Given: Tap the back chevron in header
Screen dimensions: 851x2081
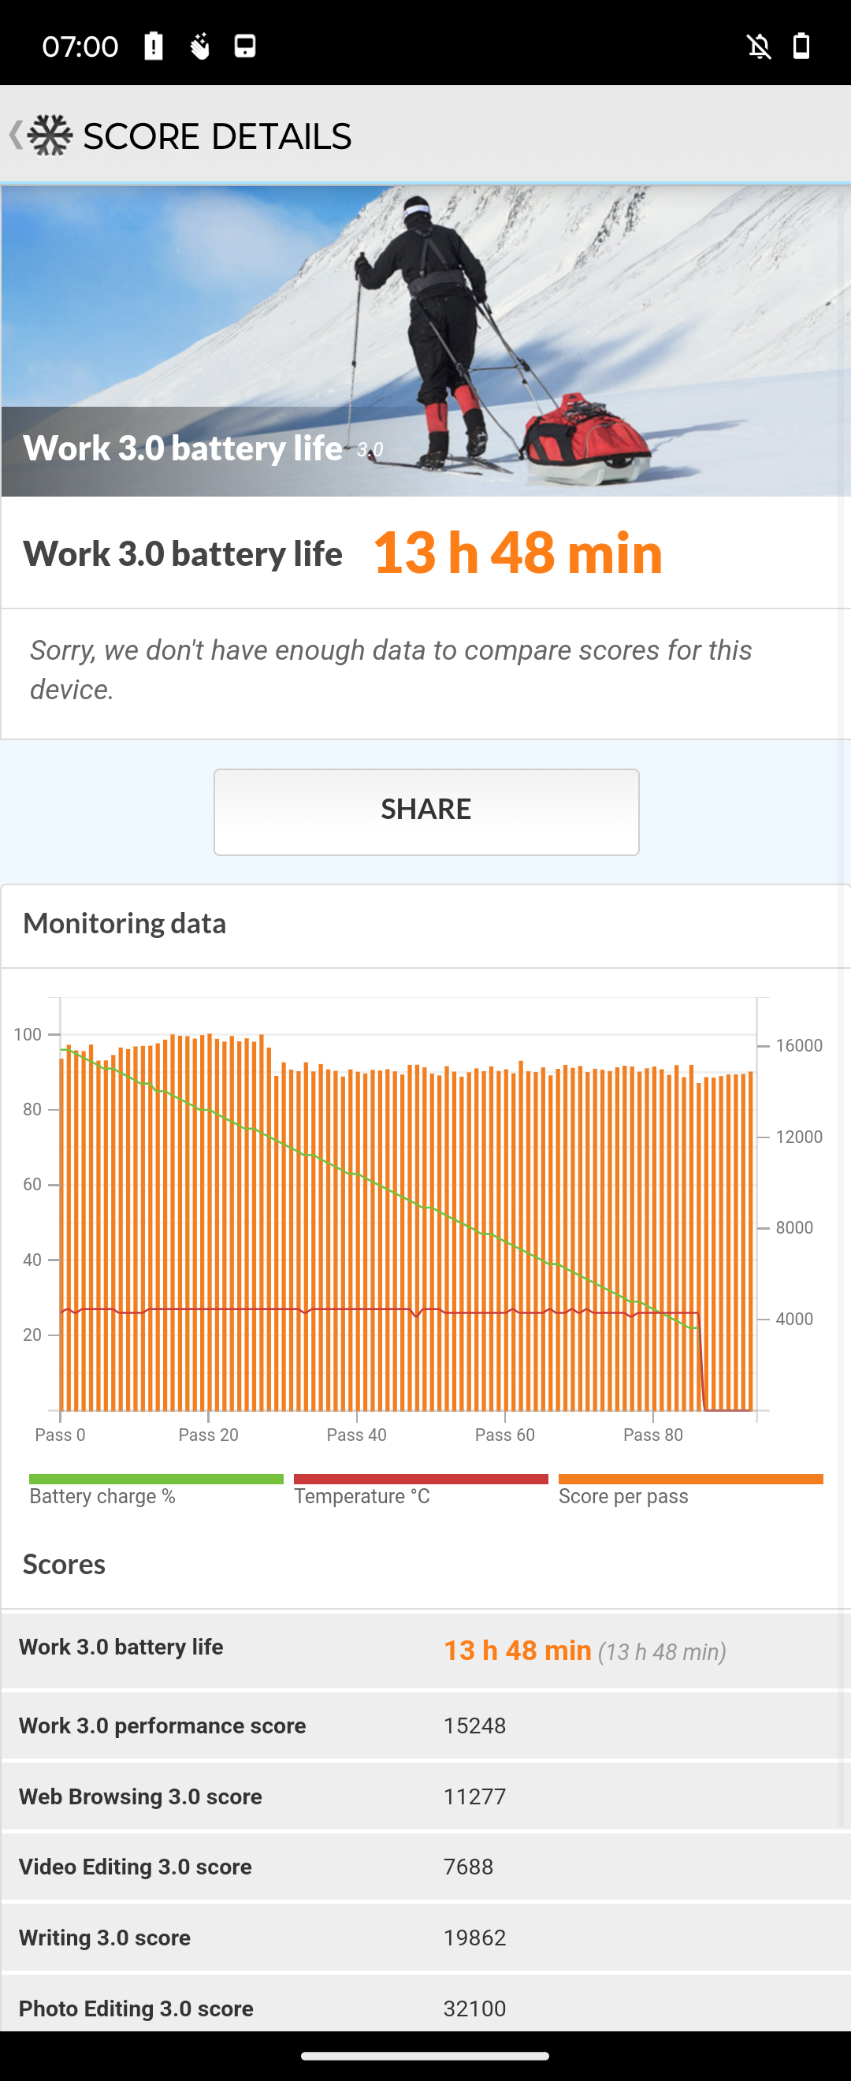Looking at the screenshot, I should [x=14, y=135].
